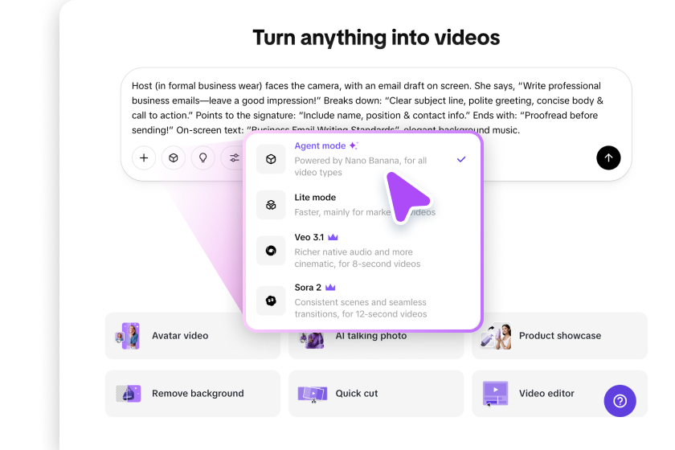Open the sliders settings icon

pos(234,158)
